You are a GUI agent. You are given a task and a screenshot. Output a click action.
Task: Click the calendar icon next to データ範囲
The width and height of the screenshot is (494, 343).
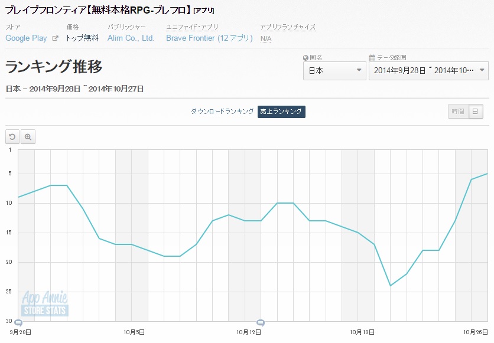372,58
